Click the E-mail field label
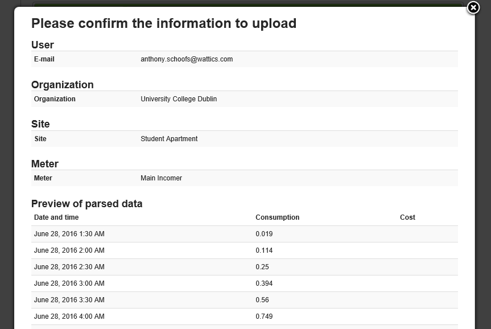The image size is (491, 329). click(x=44, y=59)
